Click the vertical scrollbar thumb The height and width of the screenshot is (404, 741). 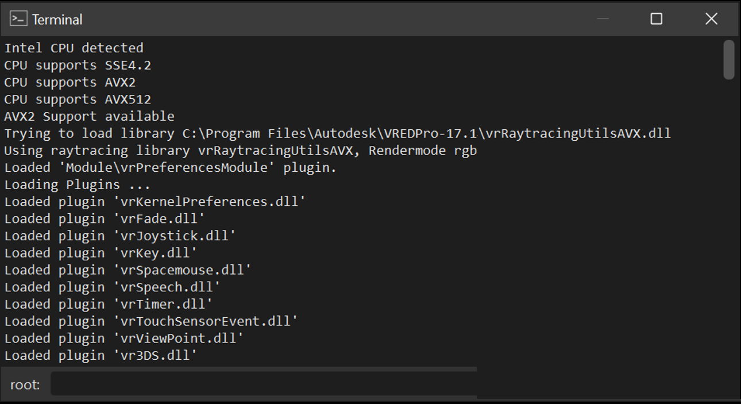tap(729, 60)
